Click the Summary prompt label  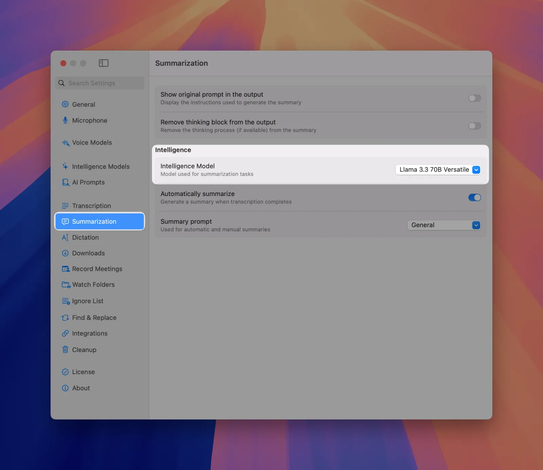[x=186, y=221]
